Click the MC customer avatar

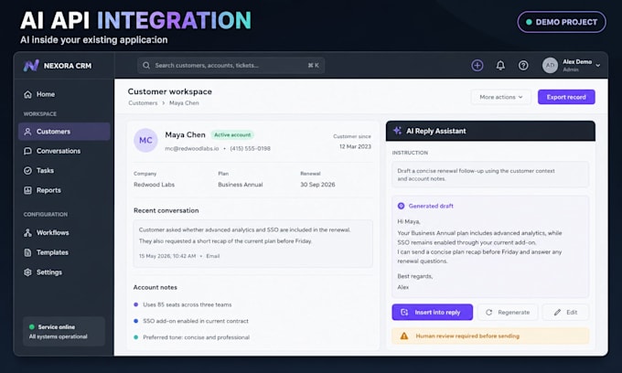145,140
